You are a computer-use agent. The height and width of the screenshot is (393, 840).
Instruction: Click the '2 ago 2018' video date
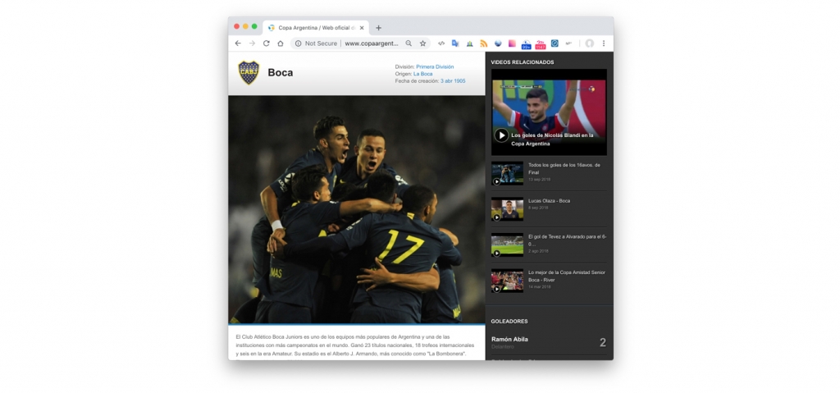coord(538,251)
